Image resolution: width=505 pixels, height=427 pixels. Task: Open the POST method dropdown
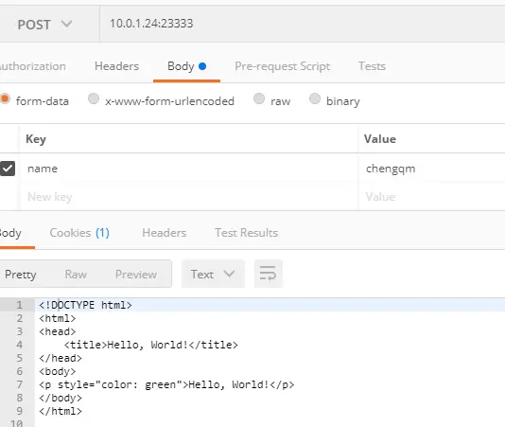pos(44,25)
